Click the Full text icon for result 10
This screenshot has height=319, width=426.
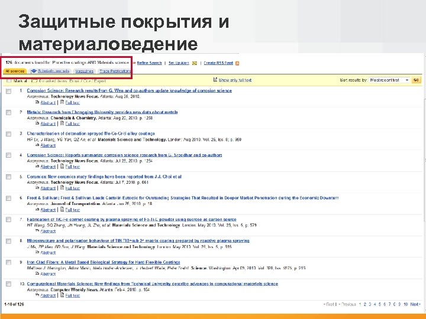(x=62, y=295)
